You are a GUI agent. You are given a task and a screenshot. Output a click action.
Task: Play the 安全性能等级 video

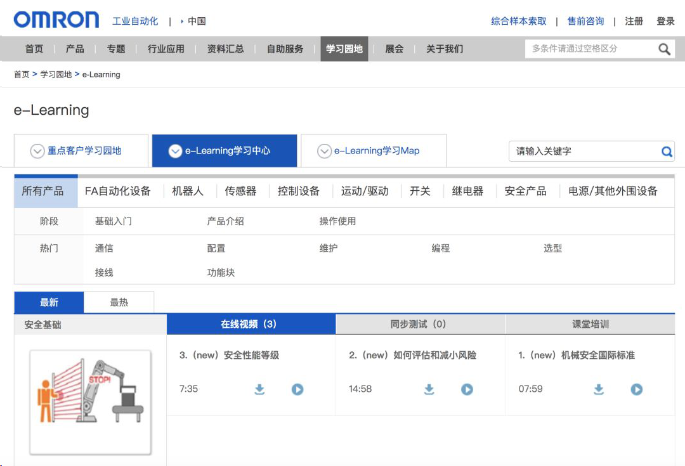[297, 389]
